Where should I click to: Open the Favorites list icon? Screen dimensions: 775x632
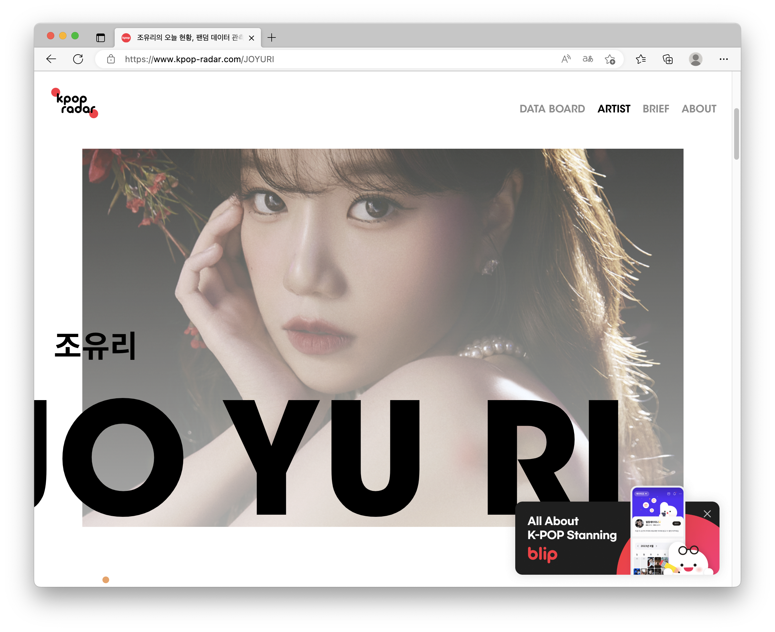point(641,59)
